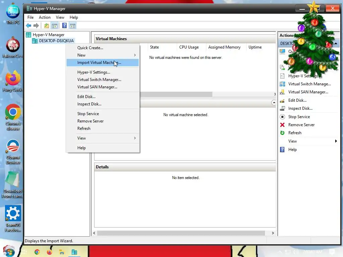Open Falcon C++ desktop icon
This screenshot has width=343, height=257.
click(x=13, y=48)
